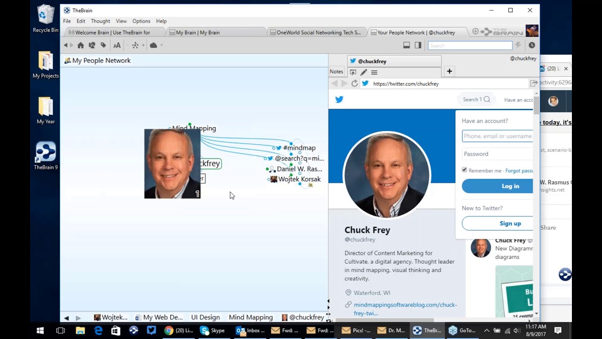Viewport: 602px width, 339px height.
Task: Go to the home thought via house icon
Action: [80, 45]
